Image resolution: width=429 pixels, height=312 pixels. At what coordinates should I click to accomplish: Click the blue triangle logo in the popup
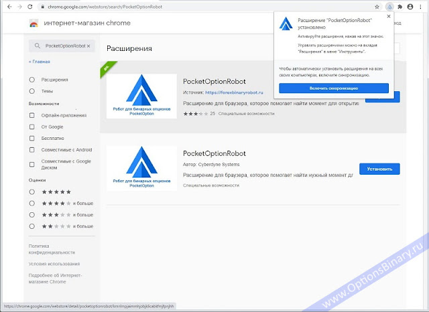pos(286,23)
